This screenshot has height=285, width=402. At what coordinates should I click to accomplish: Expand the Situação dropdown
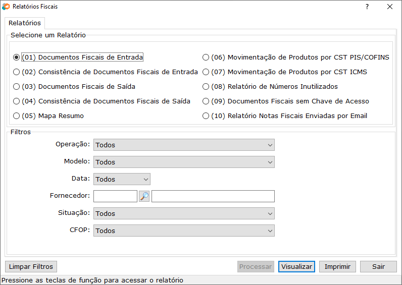click(184, 213)
